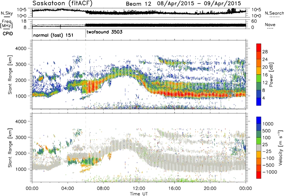
Task: Click the green velocity patch near 06:00
Action: pos(88,161)
